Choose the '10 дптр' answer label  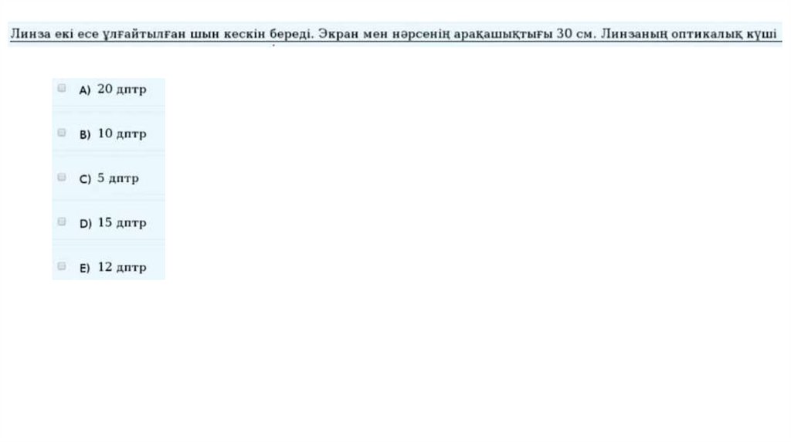pyautogui.click(x=122, y=134)
